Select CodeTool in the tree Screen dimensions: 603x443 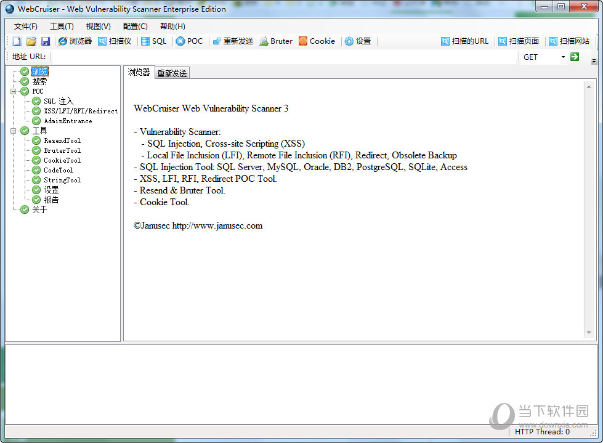point(59,170)
